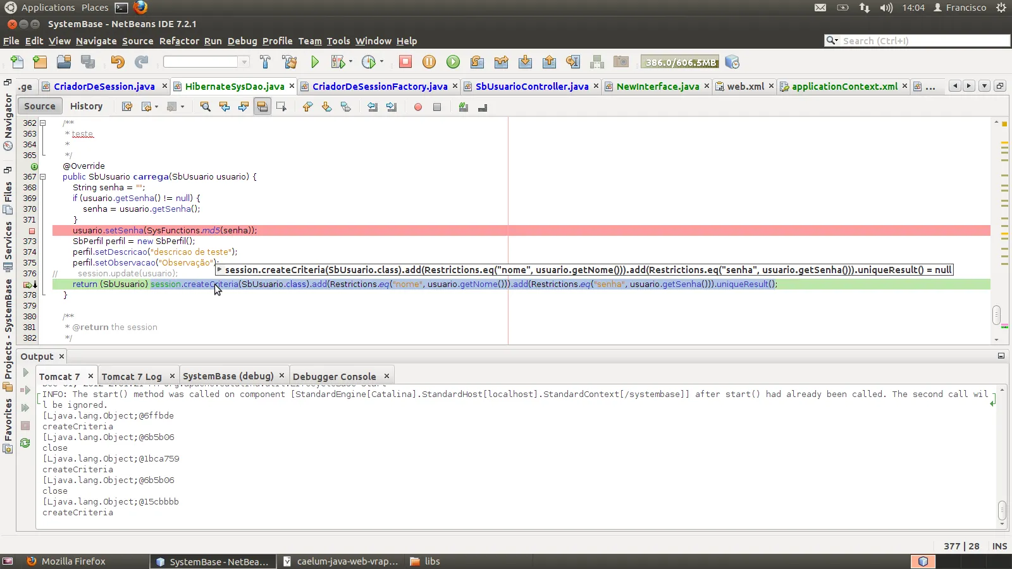
Task: Open a project with the folder icon
Action: [64, 62]
